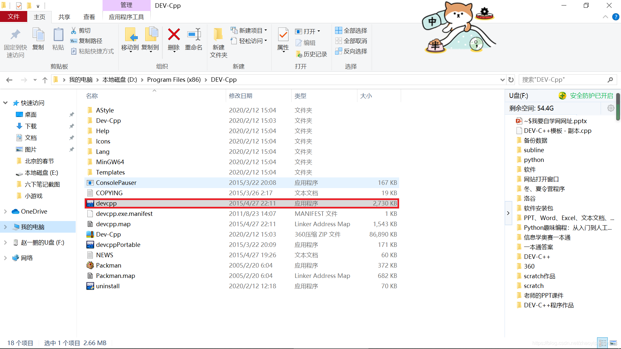
Task: Expand the Network (网络) node
Action: click(5, 258)
